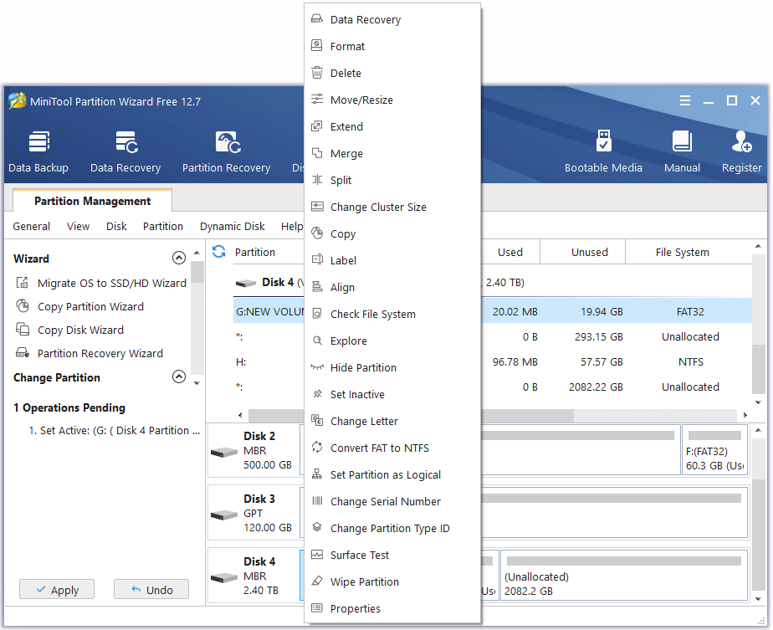773x630 pixels.
Task: Click the Unallocated 2082.2 GB block
Action: [x=624, y=576]
